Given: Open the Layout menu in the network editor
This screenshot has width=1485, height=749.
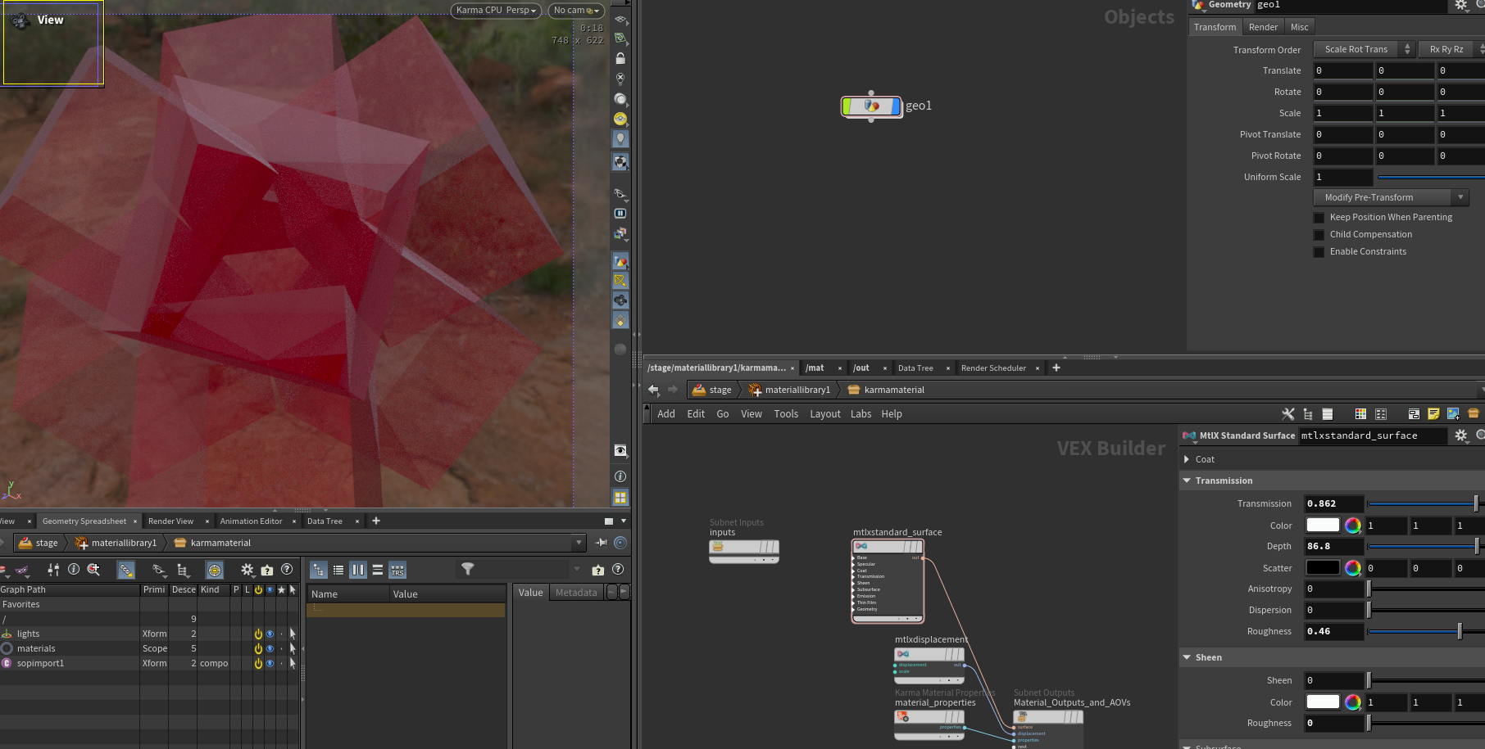Looking at the screenshot, I should click(x=825, y=414).
